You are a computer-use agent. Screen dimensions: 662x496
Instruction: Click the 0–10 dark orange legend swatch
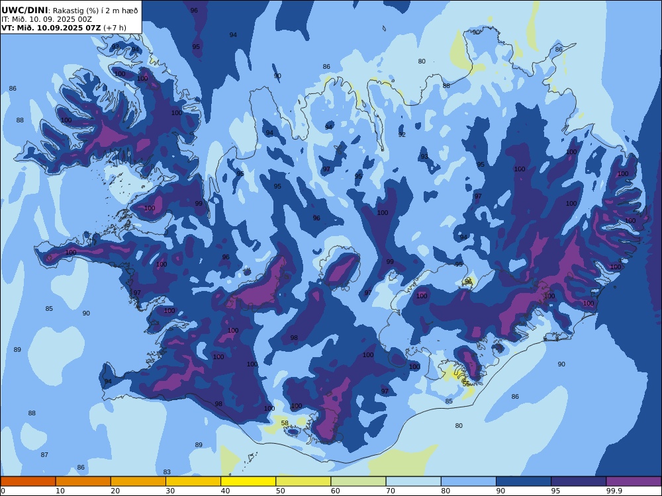click(28, 481)
